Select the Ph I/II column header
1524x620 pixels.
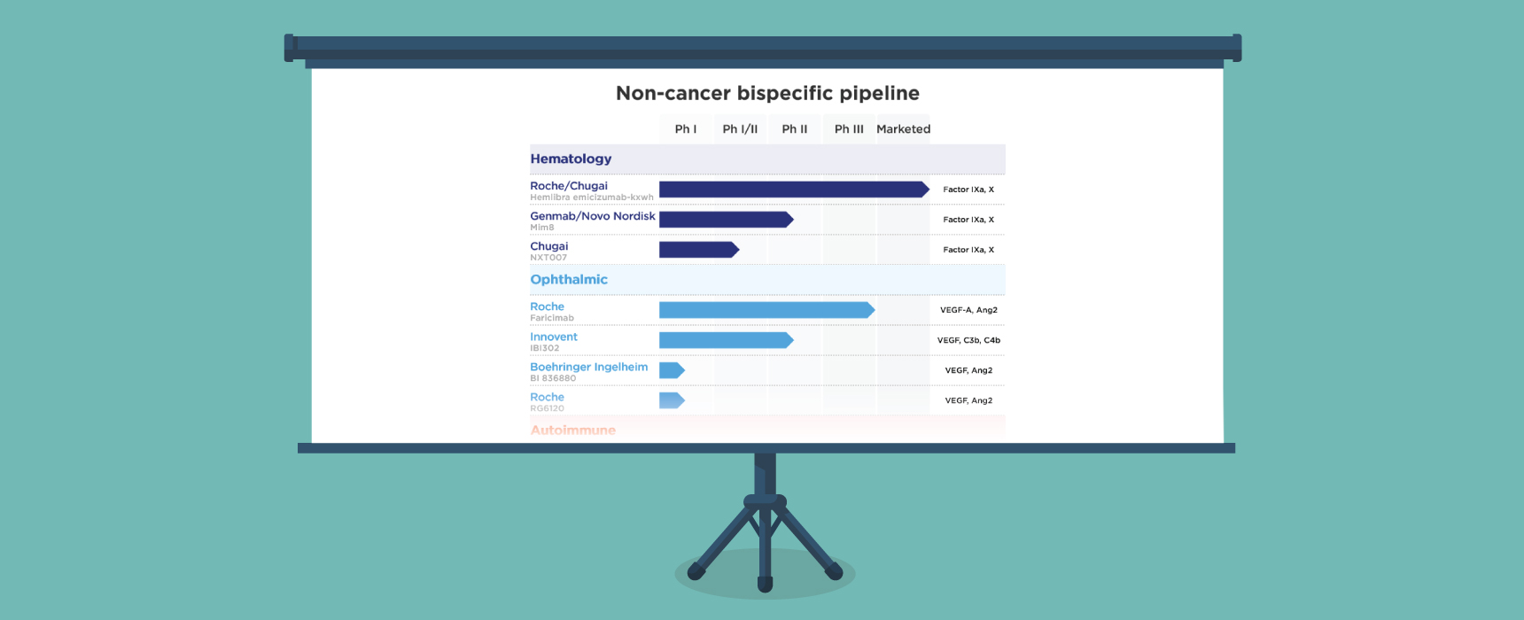pos(740,129)
